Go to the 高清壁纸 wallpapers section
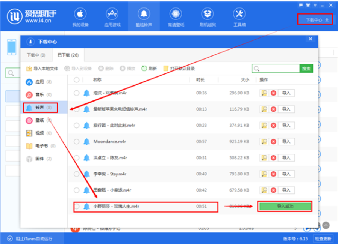 pos(175,18)
